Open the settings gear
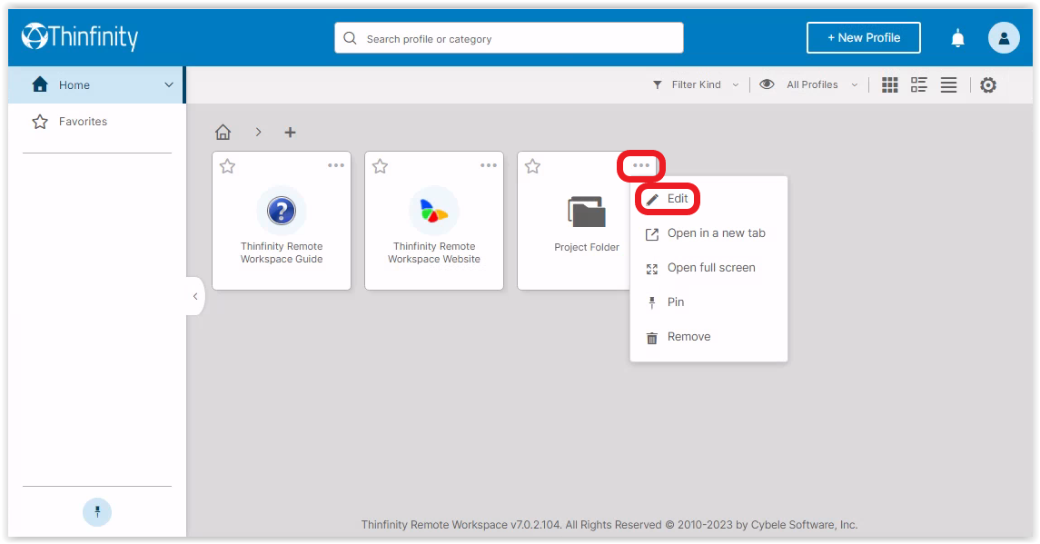Image resolution: width=1040 pixels, height=544 pixels. tap(988, 85)
